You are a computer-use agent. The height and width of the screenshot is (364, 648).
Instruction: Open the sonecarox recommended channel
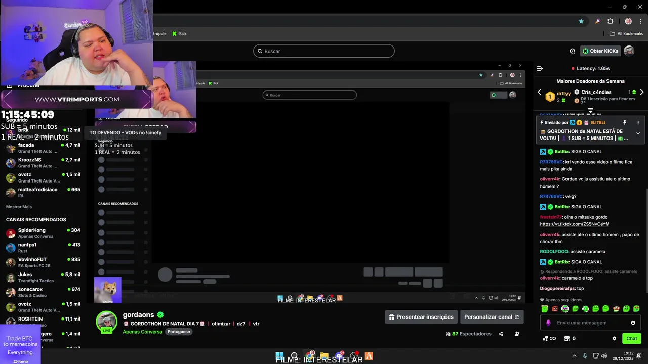(x=43, y=292)
